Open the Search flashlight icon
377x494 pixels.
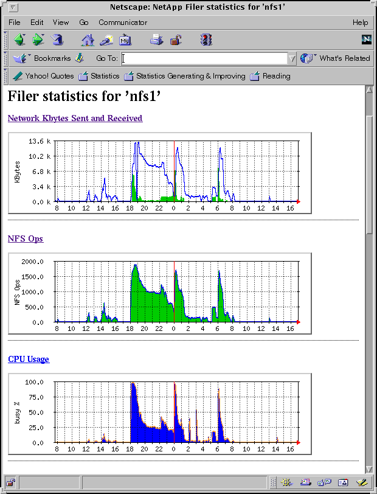tap(107, 40)
